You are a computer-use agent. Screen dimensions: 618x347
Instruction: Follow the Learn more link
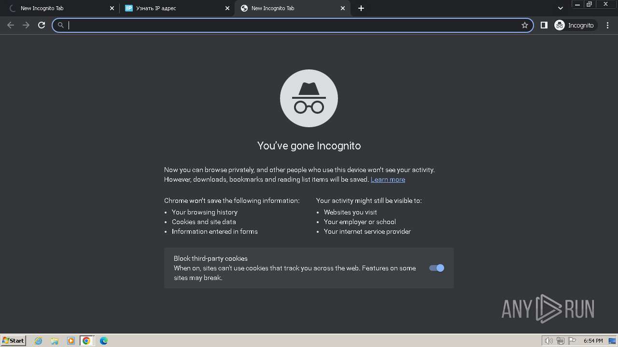[388, 179]
